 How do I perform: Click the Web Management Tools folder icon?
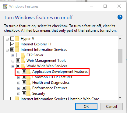[23, 61]
